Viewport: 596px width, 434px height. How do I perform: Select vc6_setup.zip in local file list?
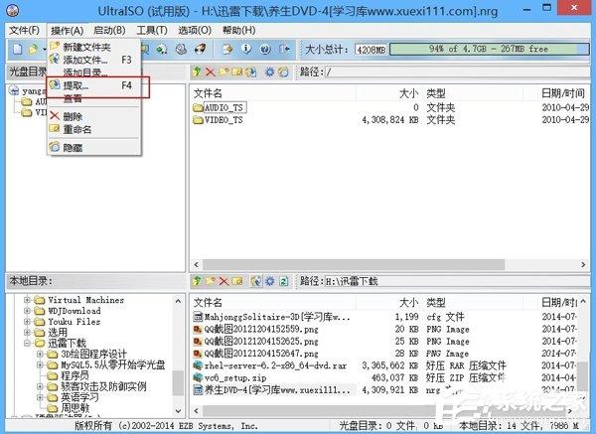(x=230, y=377)
